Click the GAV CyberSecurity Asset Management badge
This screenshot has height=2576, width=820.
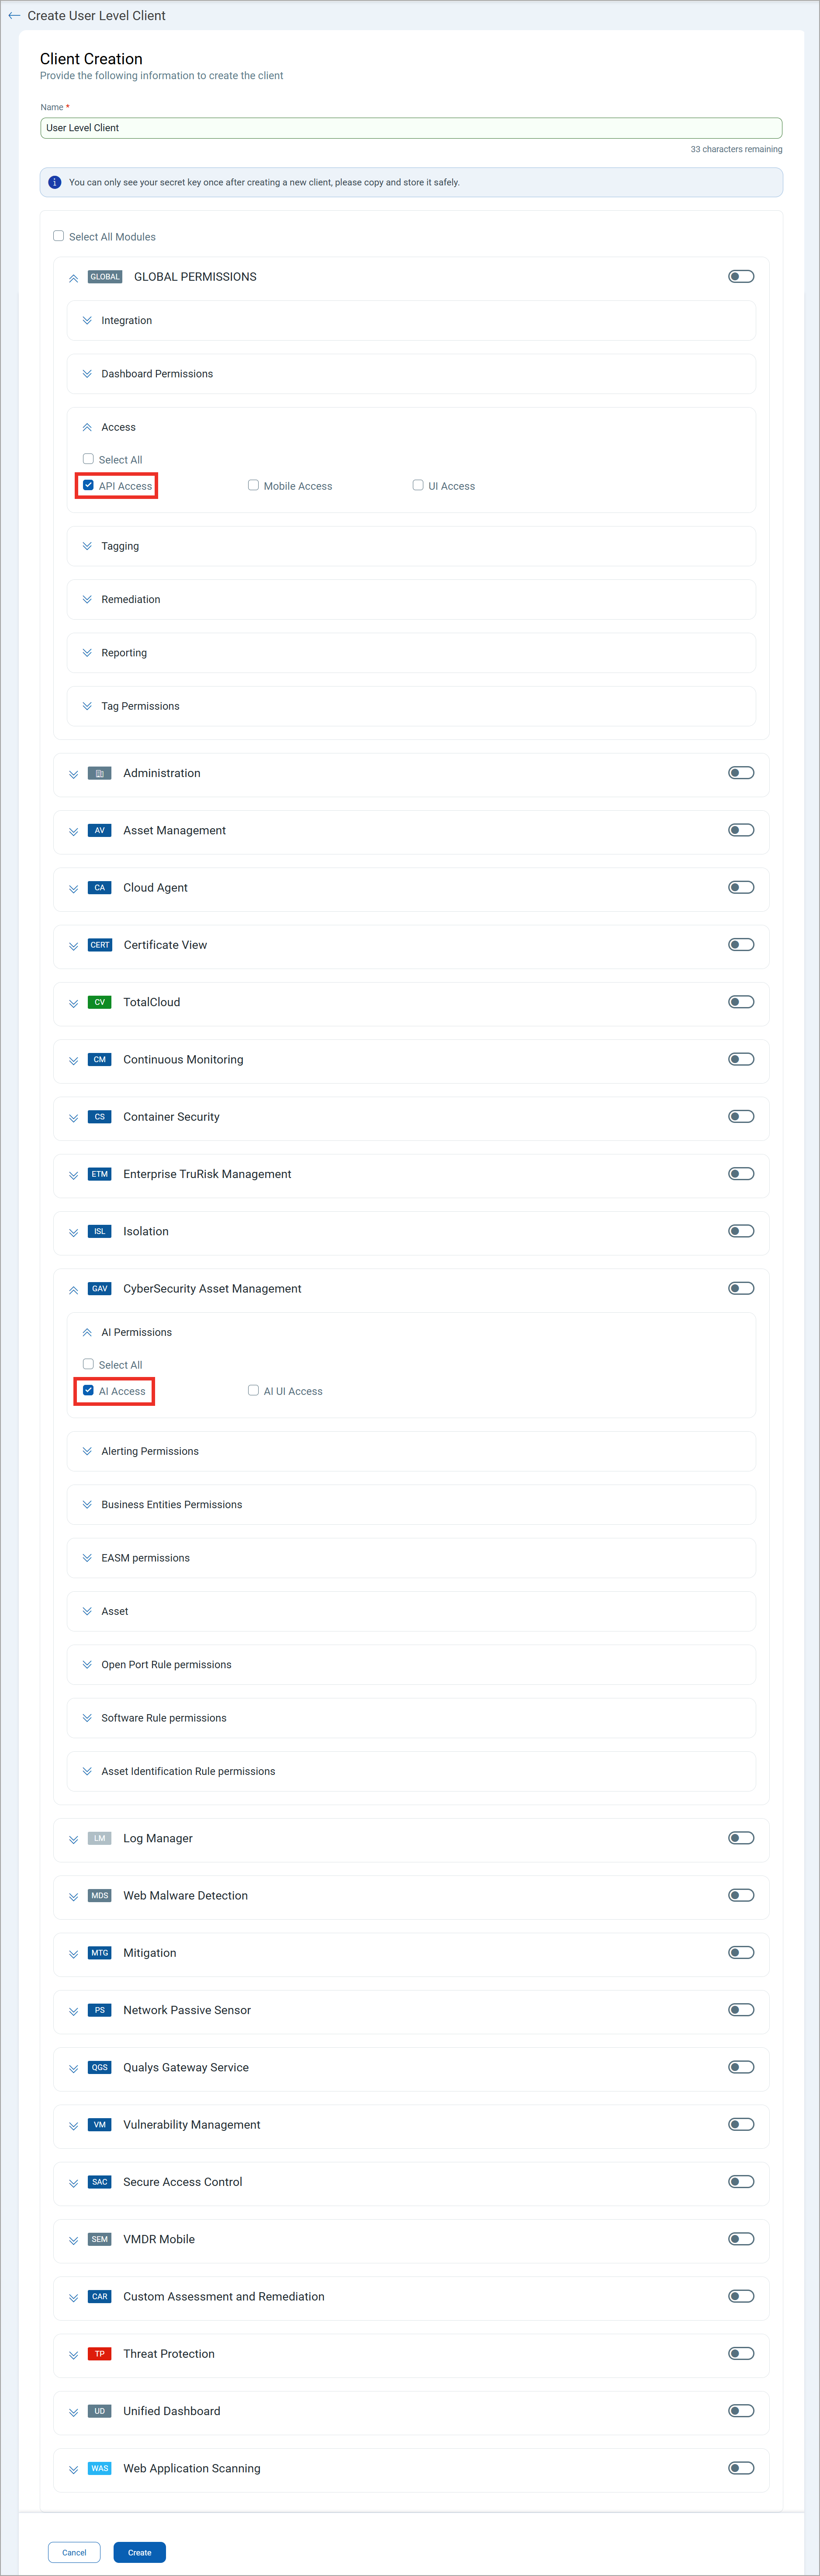click(x=100, y=1288)
